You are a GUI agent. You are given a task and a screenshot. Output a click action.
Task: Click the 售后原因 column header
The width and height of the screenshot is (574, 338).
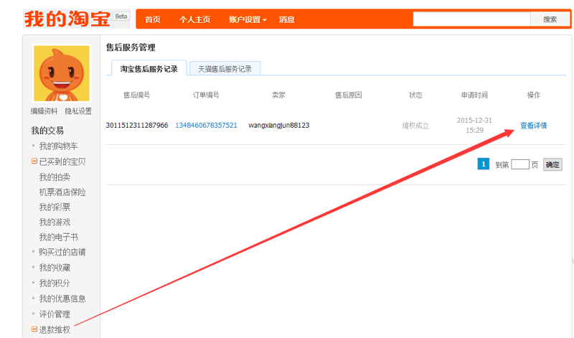(349, 95)
